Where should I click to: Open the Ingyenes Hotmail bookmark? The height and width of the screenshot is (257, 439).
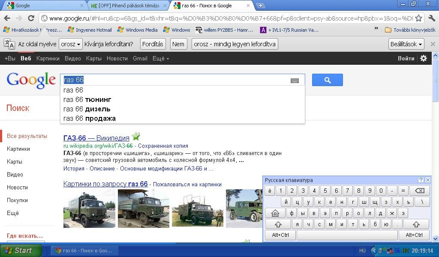coord(90,30)
